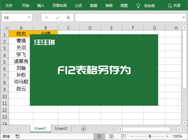Click cell containing 曹操
The height and width of the screenshot is (140, 188).
[19, 41]
